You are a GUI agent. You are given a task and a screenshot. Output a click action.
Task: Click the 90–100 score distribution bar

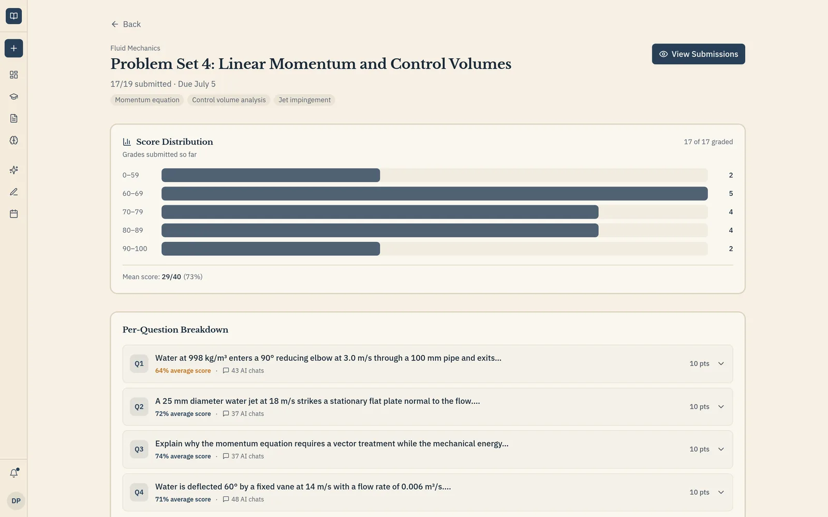271,249
